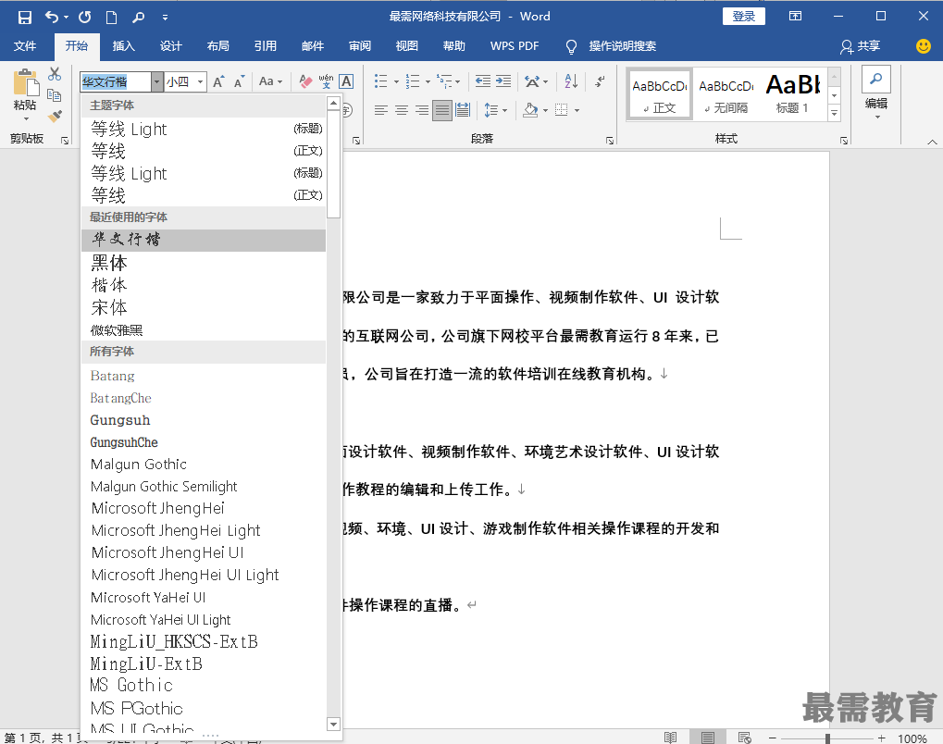Collapse the font name dropdown arrow

[x=157, y=81]
